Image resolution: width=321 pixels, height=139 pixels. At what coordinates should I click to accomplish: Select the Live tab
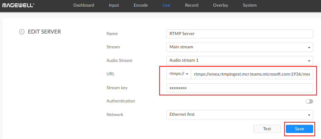166,5
